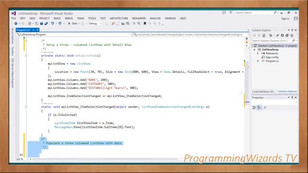The image size is (308, 173).
Task: Click the Open File folder icon
Action: point(37,24)
